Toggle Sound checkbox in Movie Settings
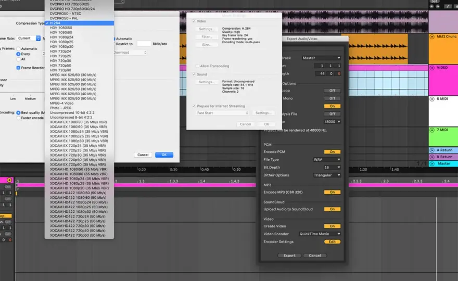Screen dimensions: 458x281 [x=194, y=74]
